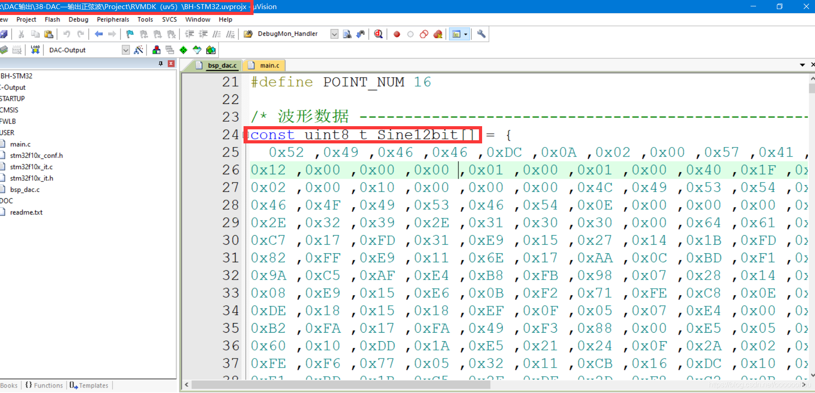Image resolution: width=815 pixels, height=393 pixels.
Task: Click the Redo arrow icon
Action: coord(80,34)
